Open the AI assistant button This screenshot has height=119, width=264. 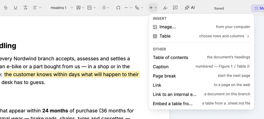pyautogui.click(x=190, y=8)
